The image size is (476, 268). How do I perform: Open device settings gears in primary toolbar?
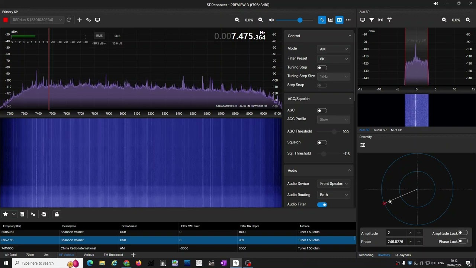click(89, 20)
